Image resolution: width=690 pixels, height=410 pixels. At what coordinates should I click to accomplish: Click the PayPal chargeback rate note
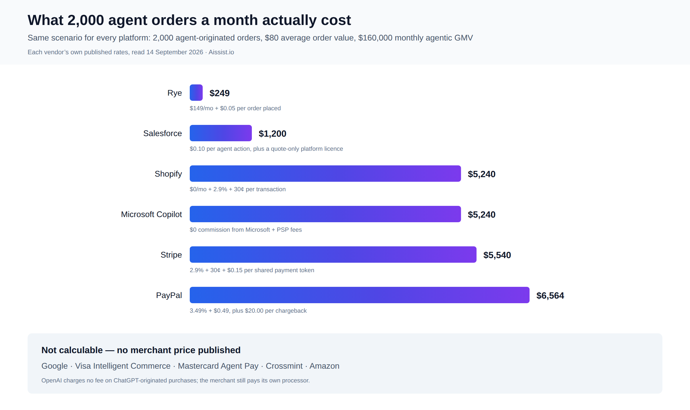(248, 311)
